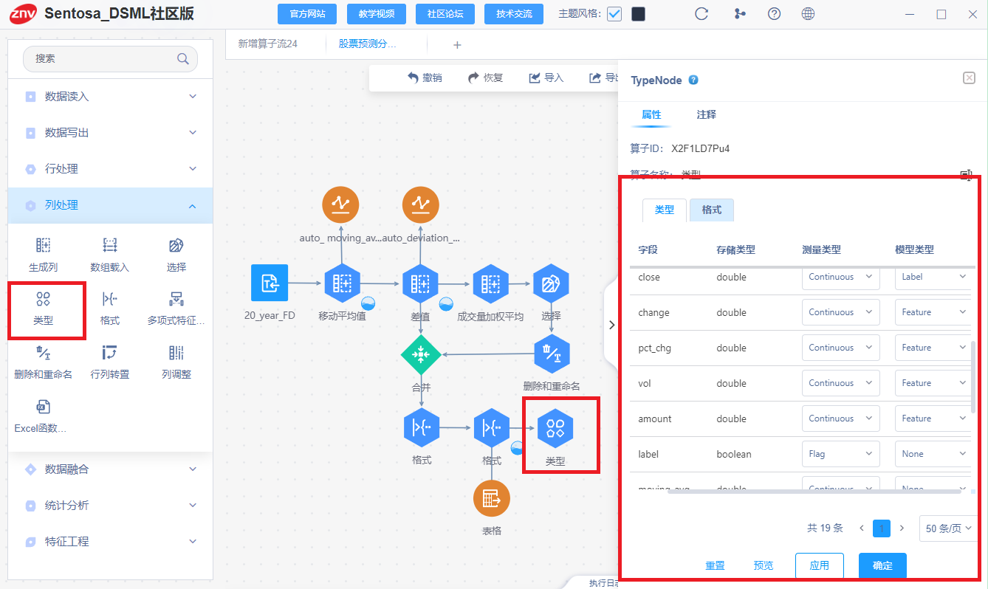The image size is (988, 589).
Task: Click the 重置 reset link
Action: coord(715,565)
